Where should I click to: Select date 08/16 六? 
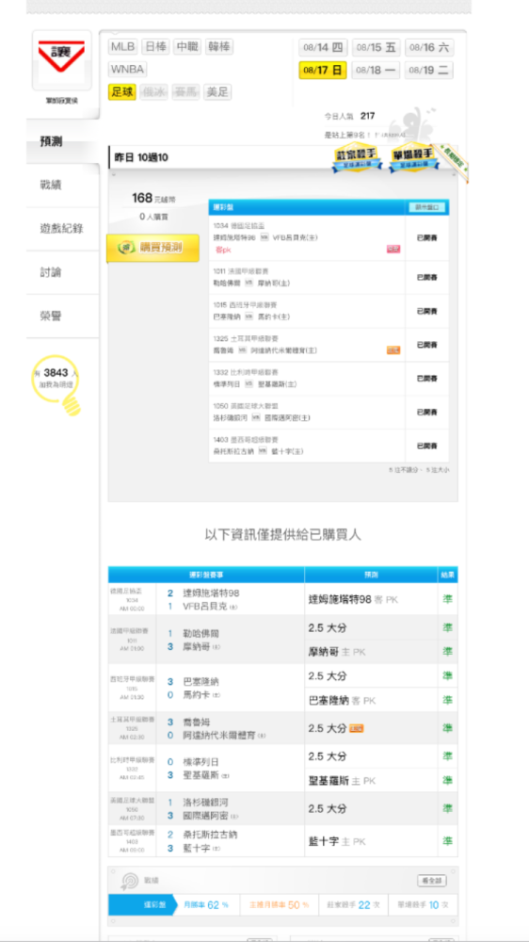tap(429, 47)
